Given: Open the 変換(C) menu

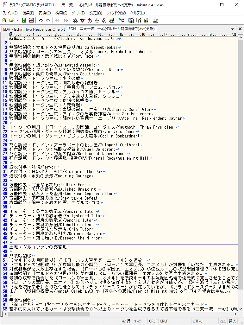Looking at the screenshot, I should (45, 13).
